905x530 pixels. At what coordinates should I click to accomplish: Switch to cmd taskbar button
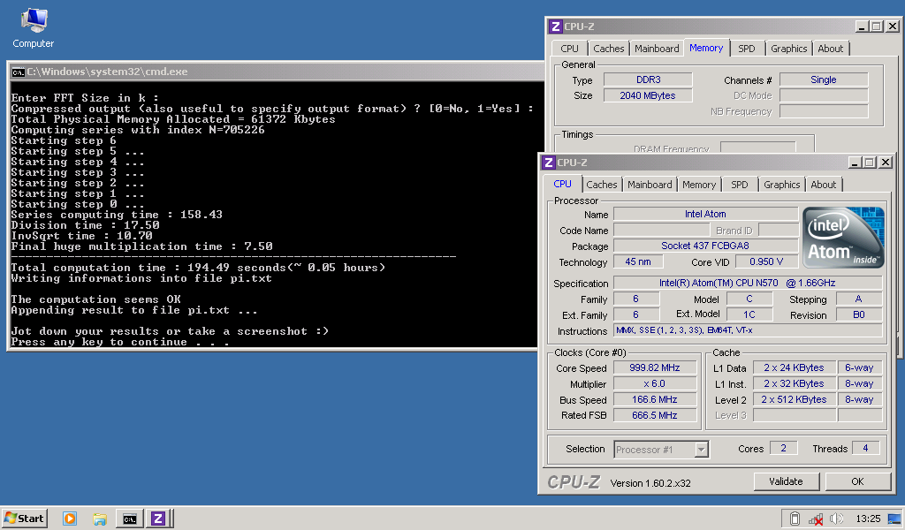pos(129,519)
